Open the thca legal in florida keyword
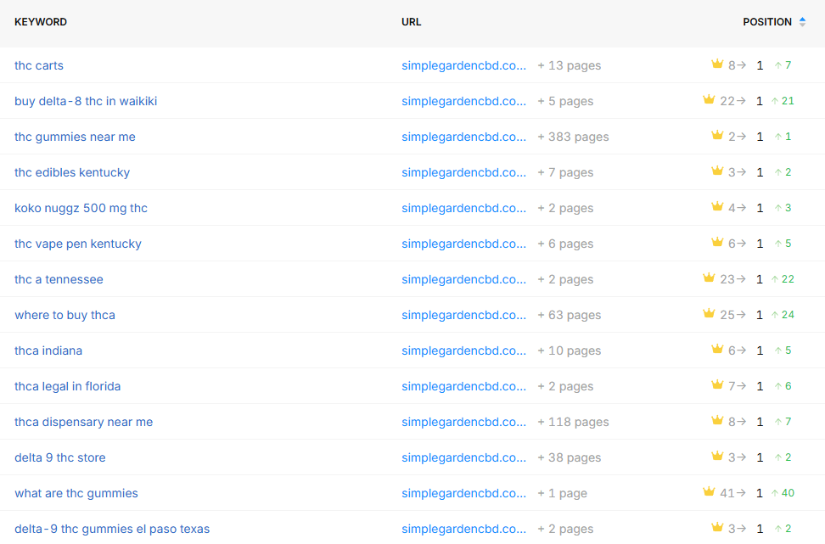 coord(67,386)
